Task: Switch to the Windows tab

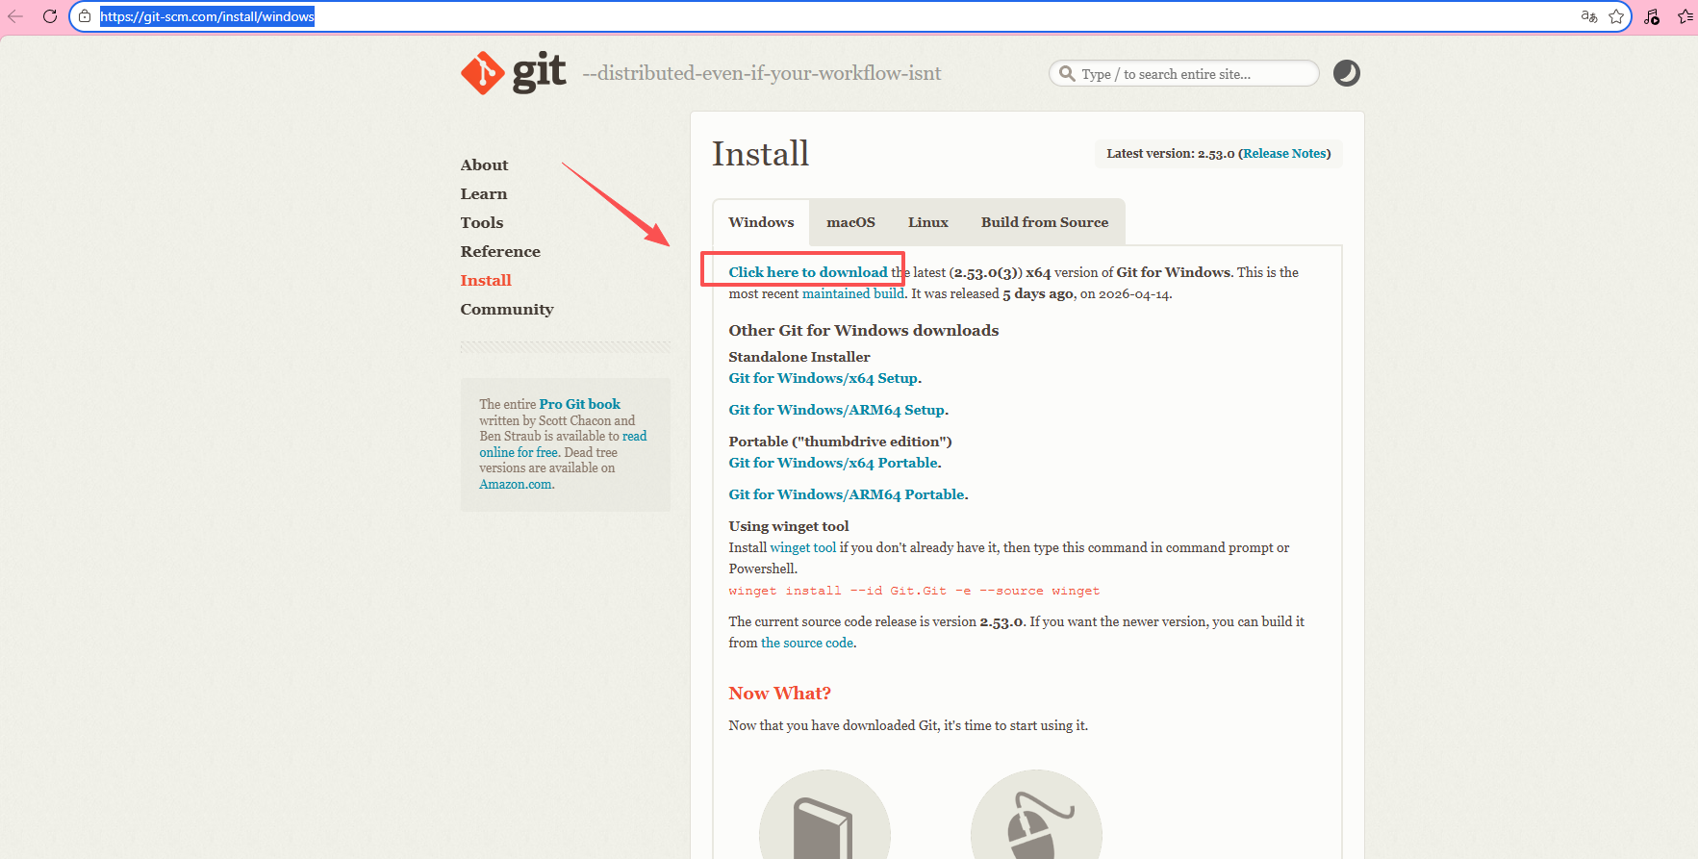Action: pyautogui.click(x=761, y=222)
